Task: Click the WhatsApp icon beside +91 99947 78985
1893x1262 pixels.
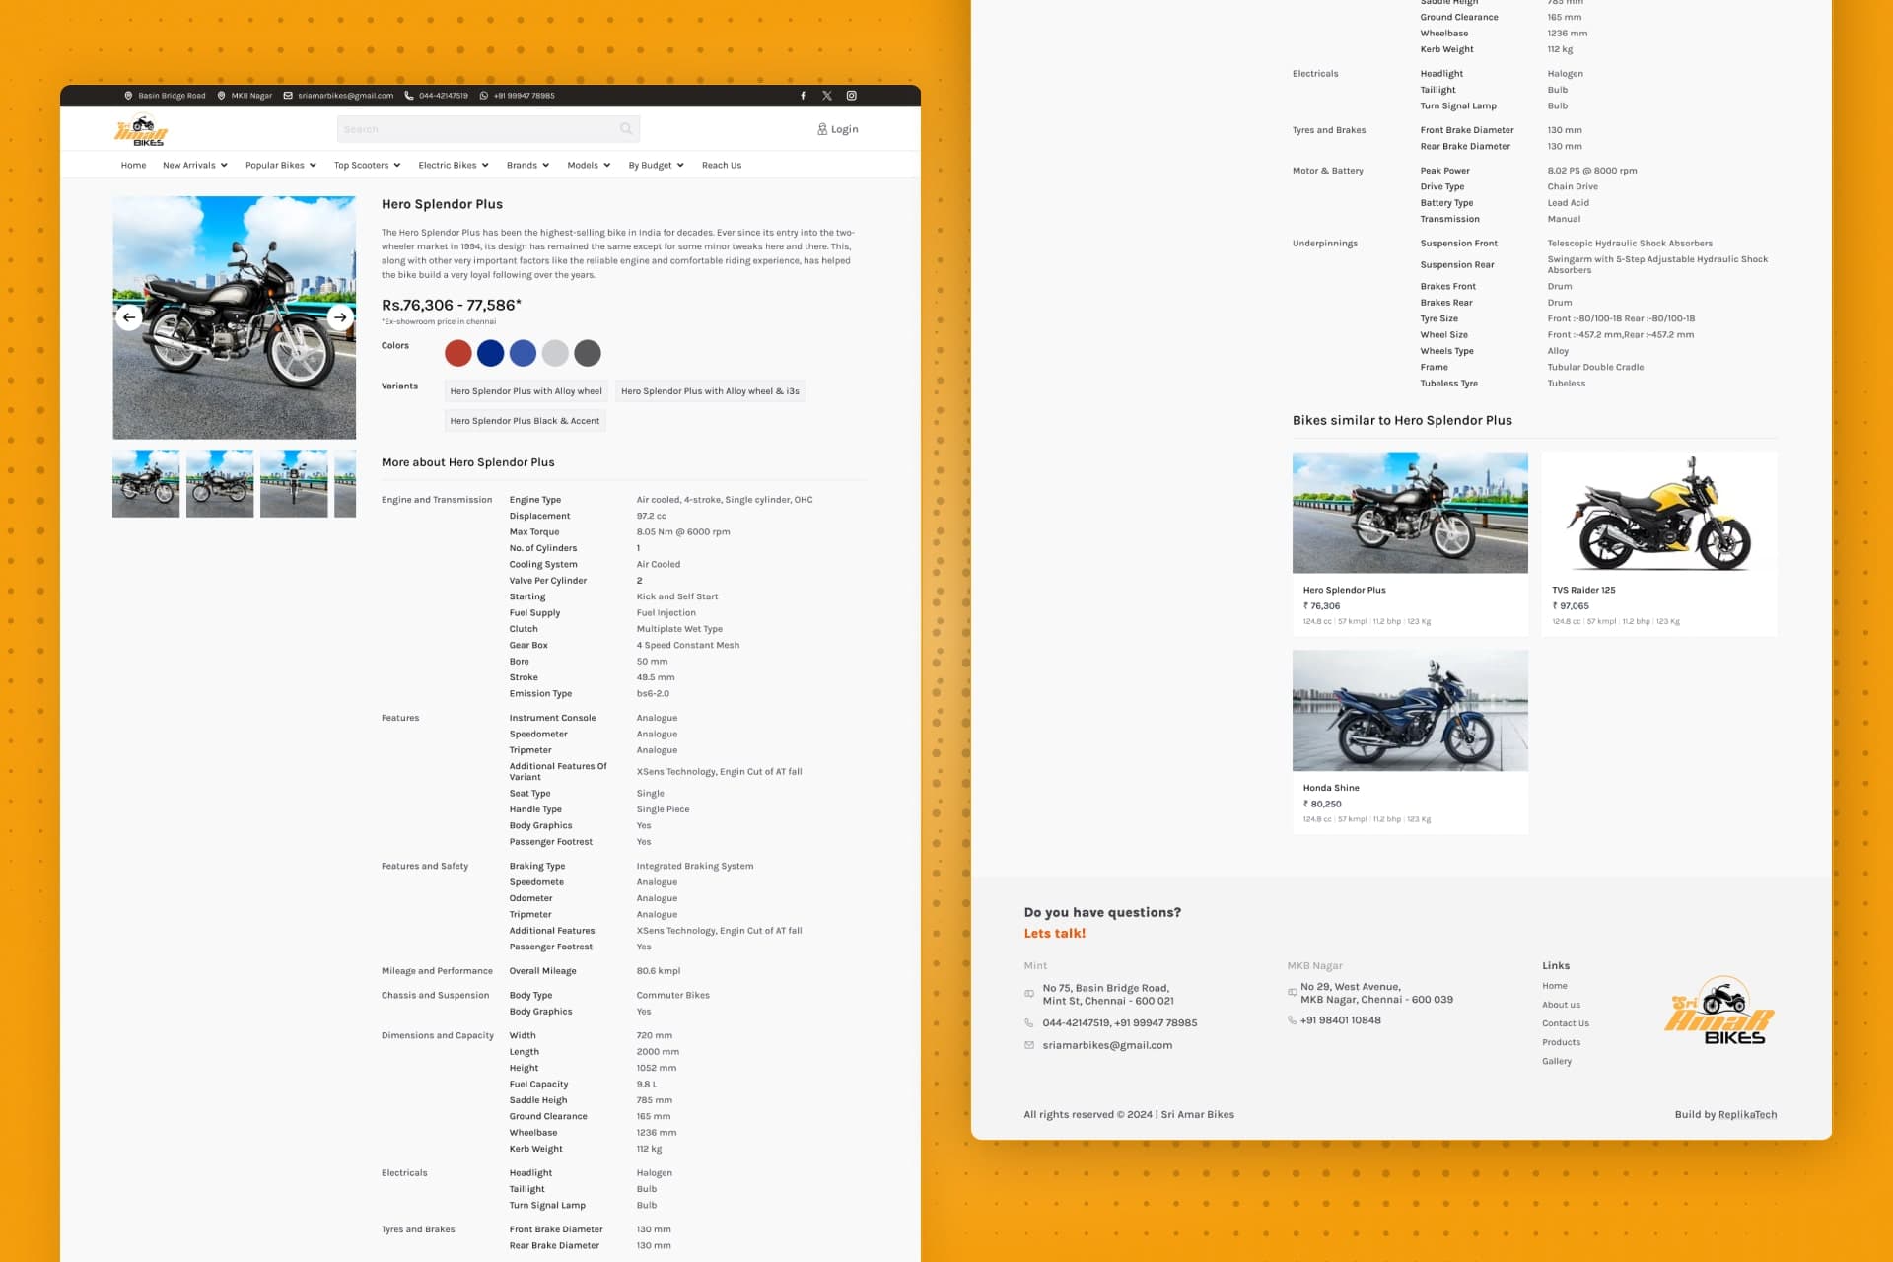Action: [x=482, y=95]
